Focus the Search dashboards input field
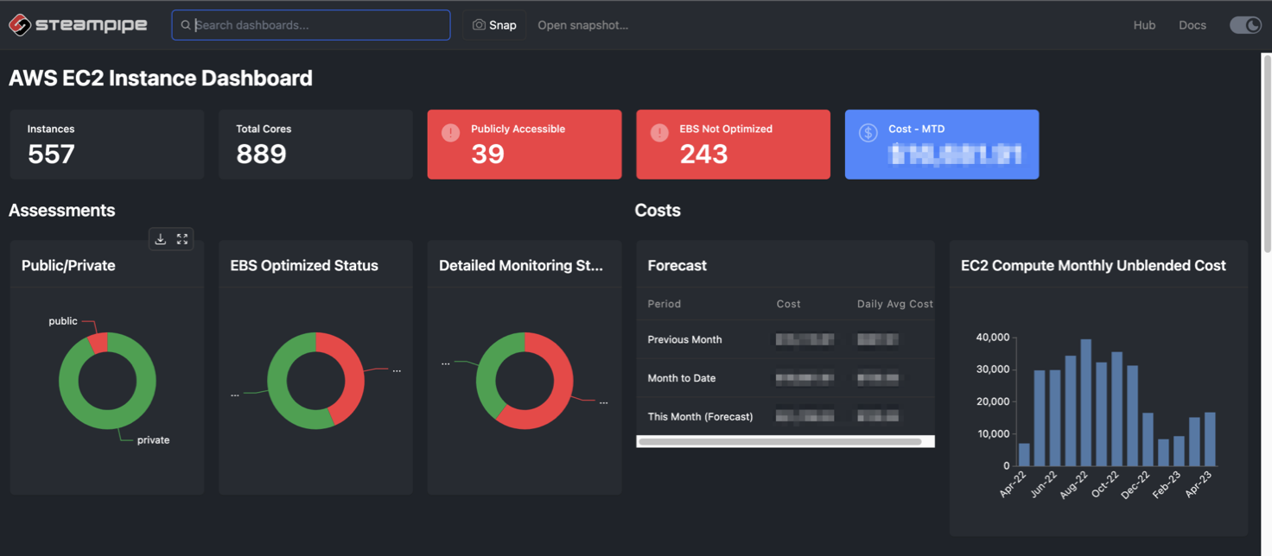The image size is (1272, 556). coord(320,25)
